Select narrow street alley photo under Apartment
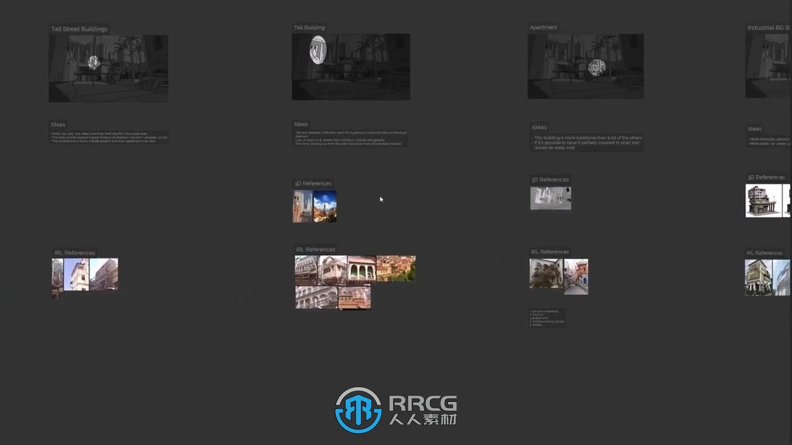792x445 pixels. (x=576, y=277)
